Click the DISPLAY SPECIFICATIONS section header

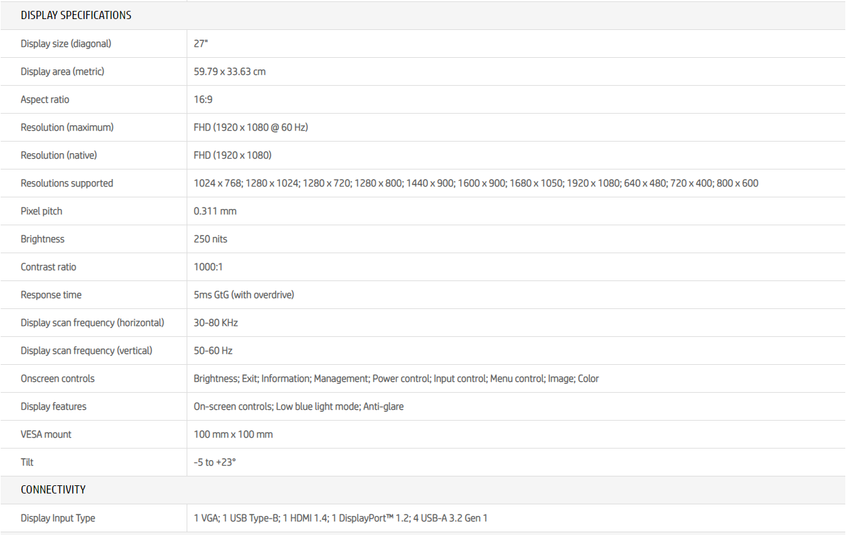[x=76, y=15]
